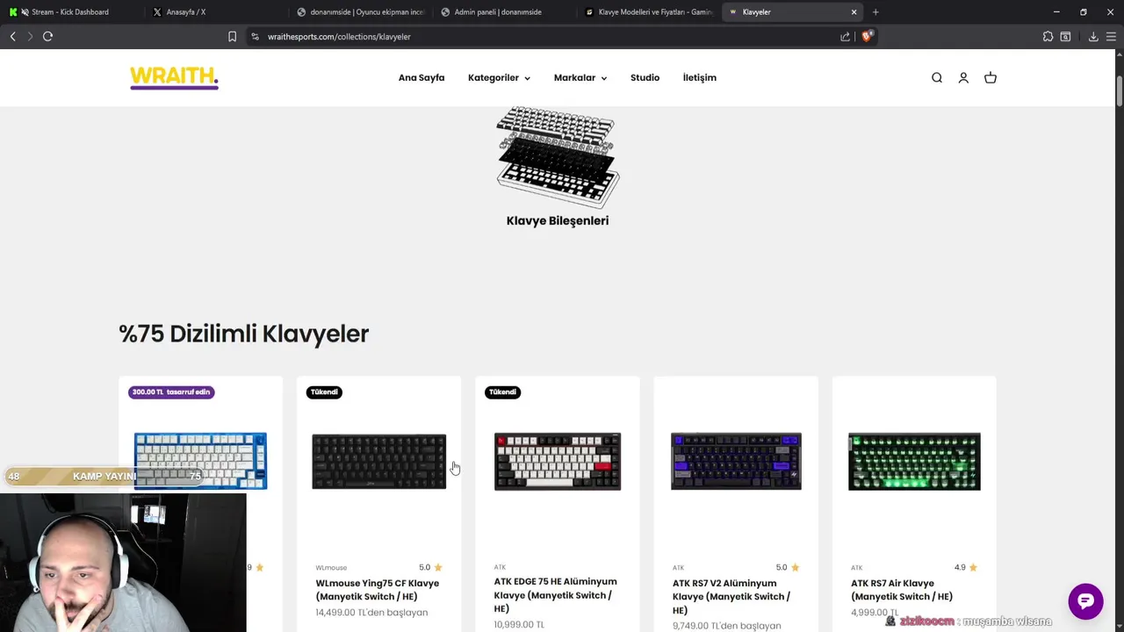The width and height of the screenshot is (1124, 632).
Task: Click the 300.00 TL tasarruf edin badge
Action: click(171, 392)
